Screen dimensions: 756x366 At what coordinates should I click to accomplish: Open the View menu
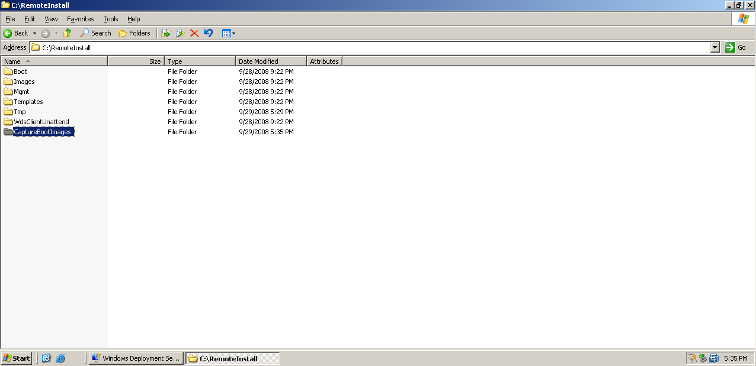pos(51,19)
